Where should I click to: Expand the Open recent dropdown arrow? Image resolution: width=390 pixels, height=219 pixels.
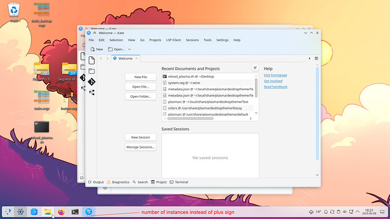click(x=129, y=49)
